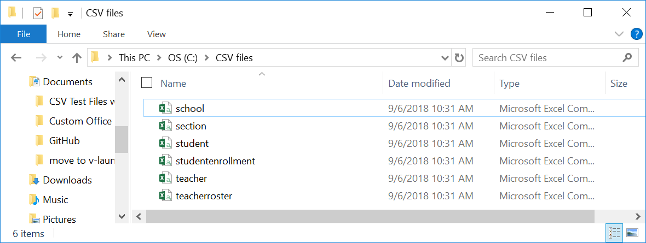This screenshot has width=646, height=243.
Task: Switch to details view icon
Action: 614,233
